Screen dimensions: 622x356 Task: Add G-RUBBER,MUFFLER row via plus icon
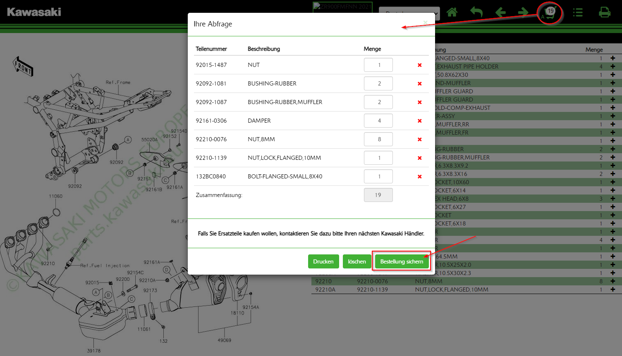pos(612,157)
